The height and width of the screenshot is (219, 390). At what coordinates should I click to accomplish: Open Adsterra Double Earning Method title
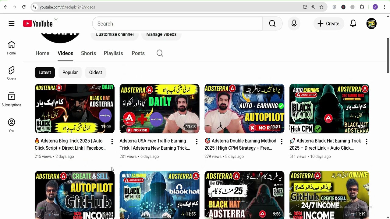coord(240,144)
